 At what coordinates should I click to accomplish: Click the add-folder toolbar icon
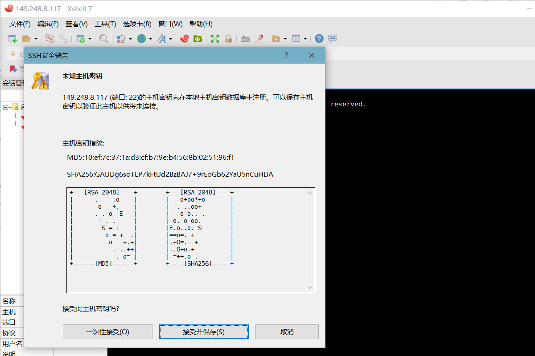pyautogui.click(x=276, y=39)
